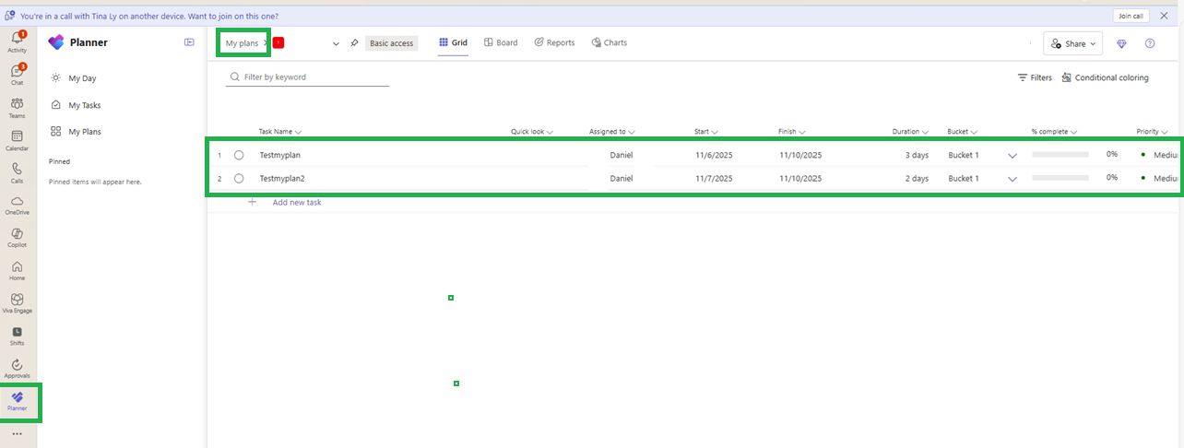This screenshot has height=448, width=1184.
Task: Open Approvals in the sidebar
Action: [x=18, y=369]
